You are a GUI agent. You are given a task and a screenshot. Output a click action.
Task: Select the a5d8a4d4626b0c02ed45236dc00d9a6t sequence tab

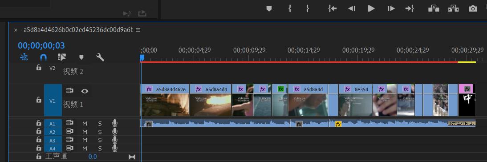78,30
